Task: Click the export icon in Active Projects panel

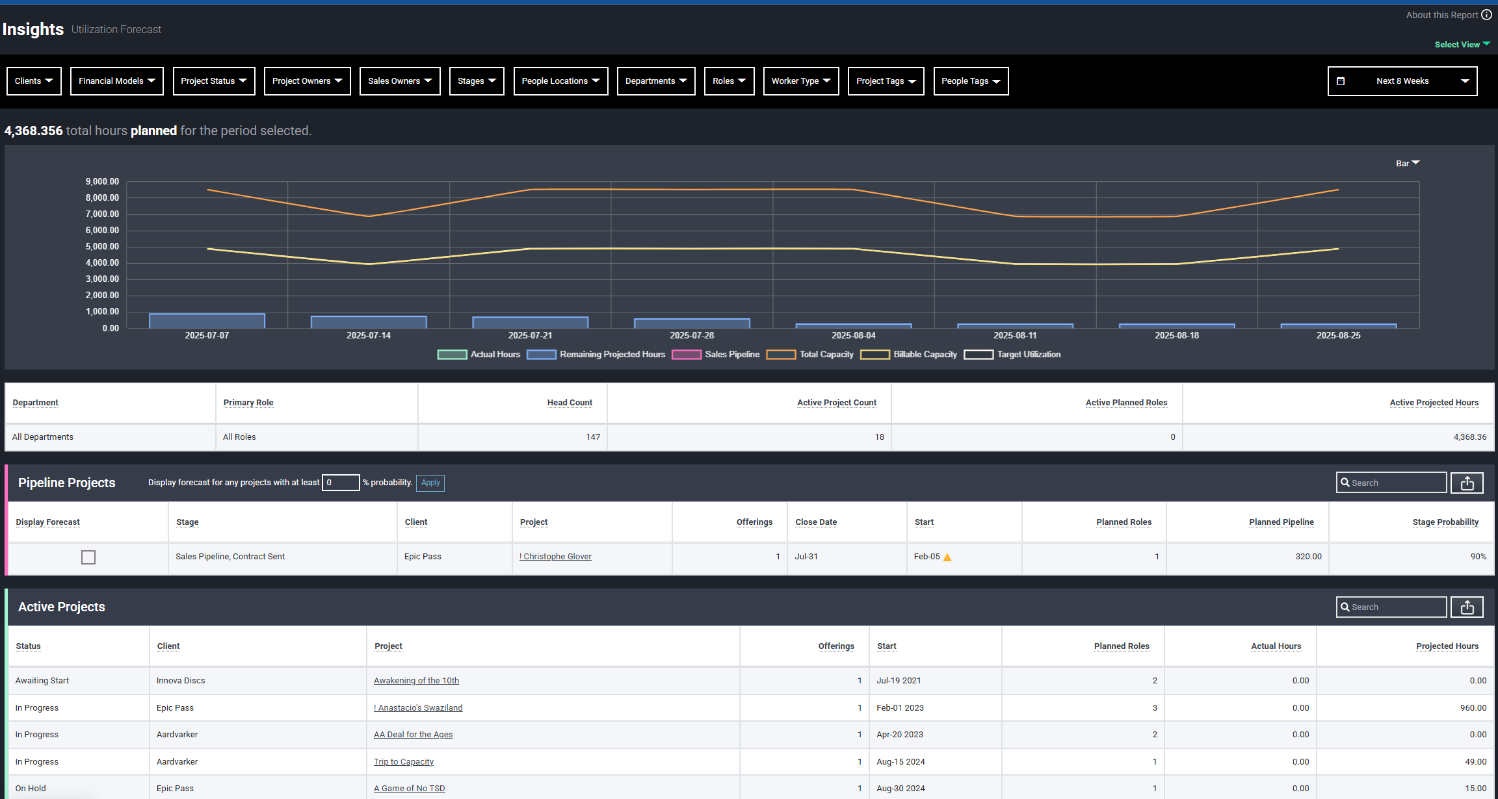Action: tap(1467, 607)
